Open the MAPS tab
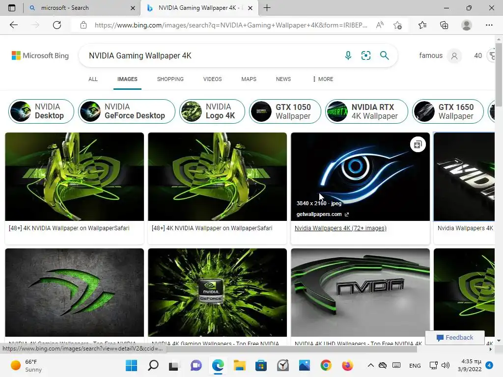 249,79
